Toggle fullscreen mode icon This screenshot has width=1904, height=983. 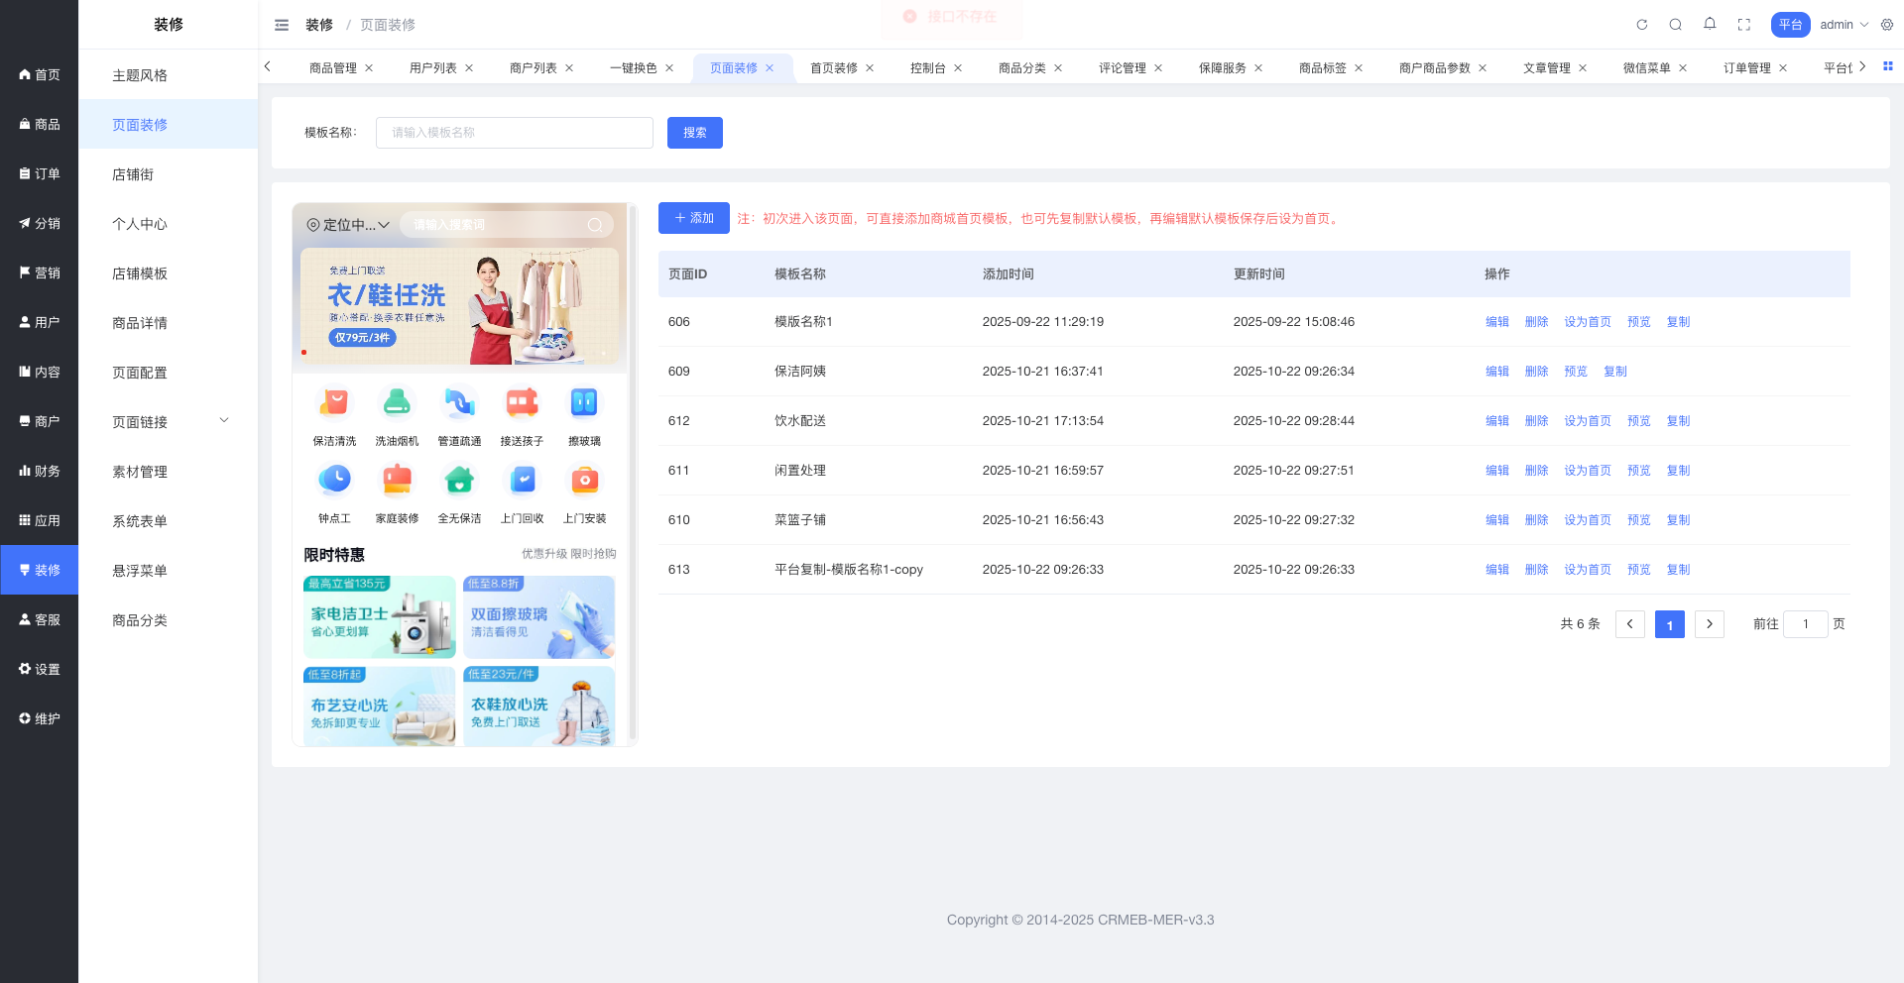[1743, 25]
